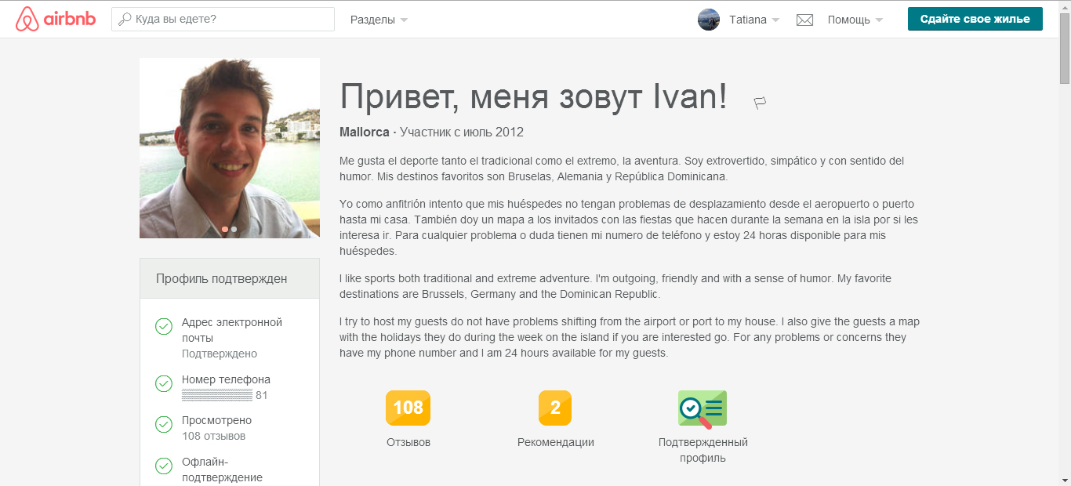The height and width of the screenshot is (486, 1071).
Task: Click the email verified checkmark icon
Action: [x=164, y=326]
